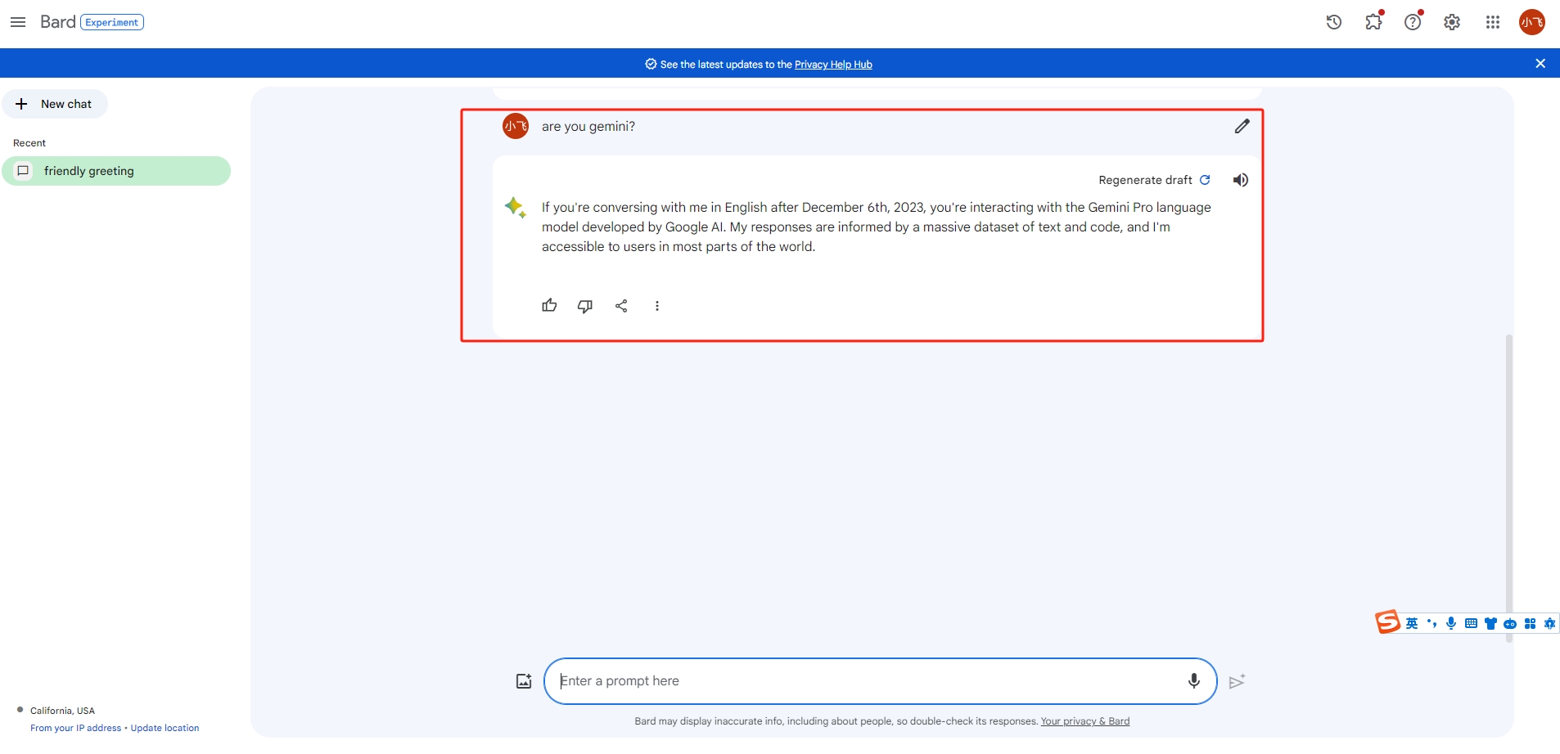
Task: Open the Google apps grid
Action: 1493,22
